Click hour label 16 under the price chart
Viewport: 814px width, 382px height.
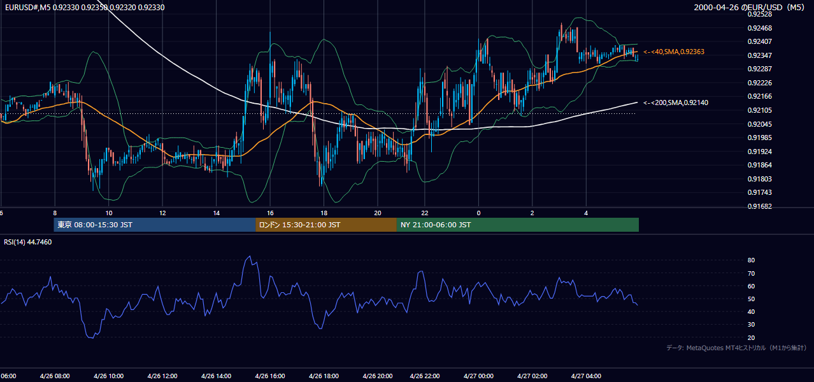click(270, 213)
